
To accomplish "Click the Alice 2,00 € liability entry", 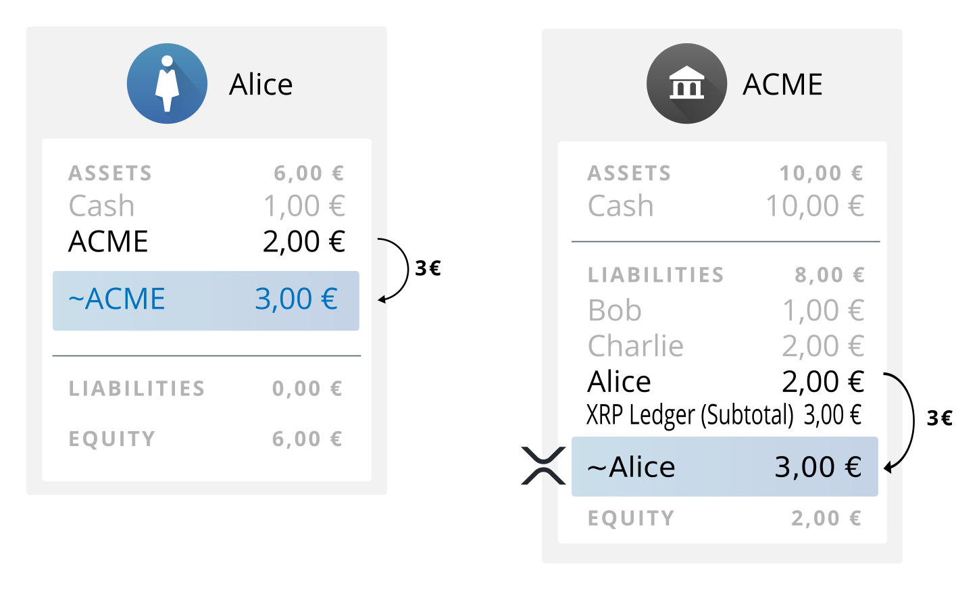I will (724, 382).
